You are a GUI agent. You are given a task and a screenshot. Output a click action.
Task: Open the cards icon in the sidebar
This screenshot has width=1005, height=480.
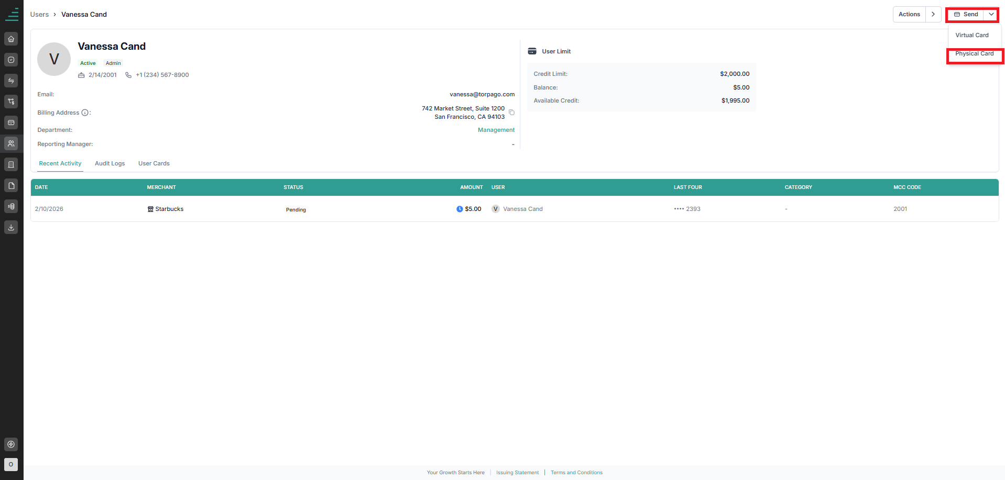pos(11,122)
